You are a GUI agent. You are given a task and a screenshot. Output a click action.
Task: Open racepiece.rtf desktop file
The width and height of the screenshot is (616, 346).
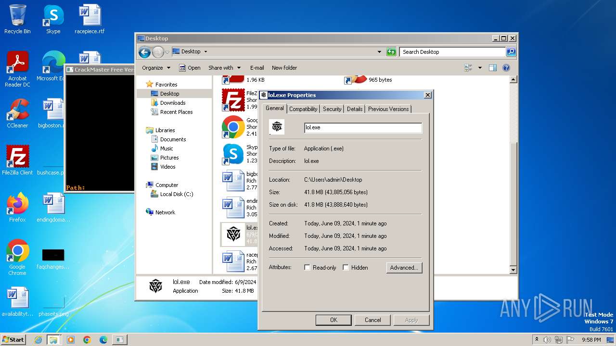[x=90, y=19]
